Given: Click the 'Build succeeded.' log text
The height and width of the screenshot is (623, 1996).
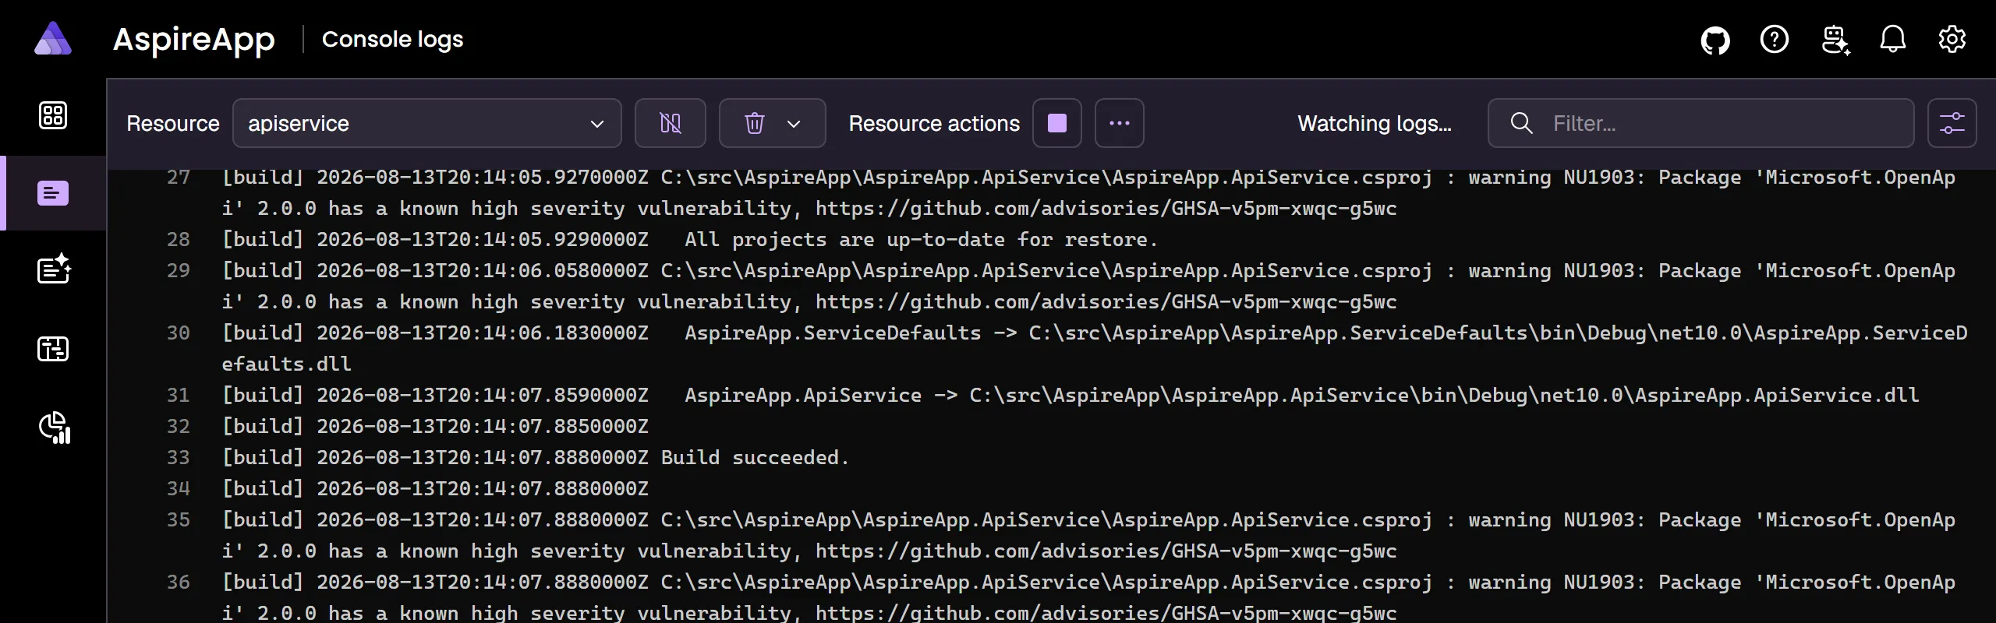Looking at the screenshot, I should (x=755, y=458).
